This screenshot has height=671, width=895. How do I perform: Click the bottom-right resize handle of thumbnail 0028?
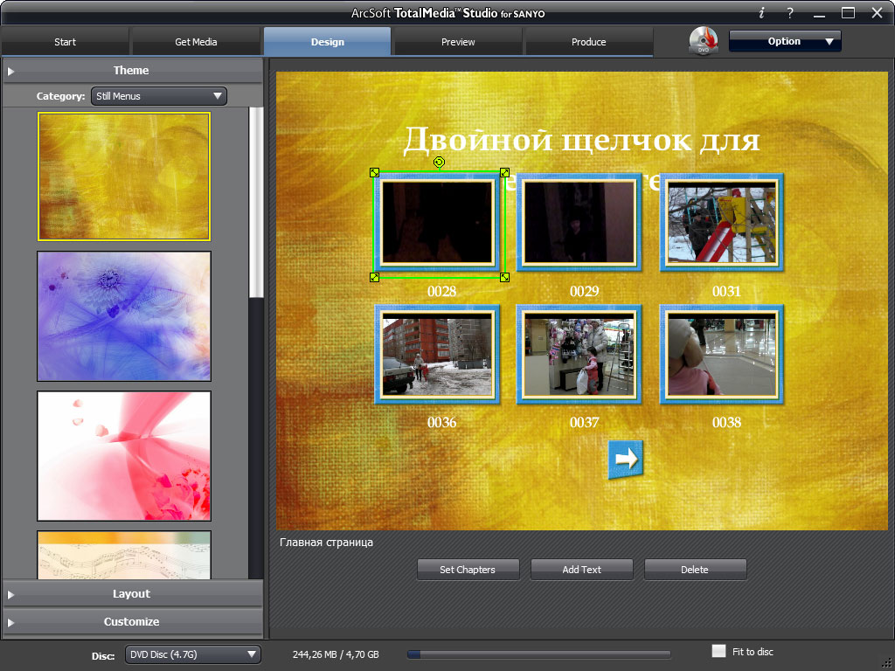click(504, 277)
